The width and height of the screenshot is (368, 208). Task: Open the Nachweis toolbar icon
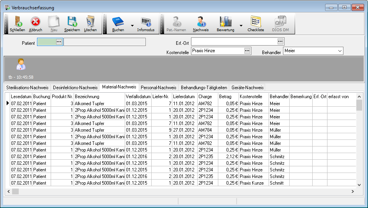[x=201, y=22]
